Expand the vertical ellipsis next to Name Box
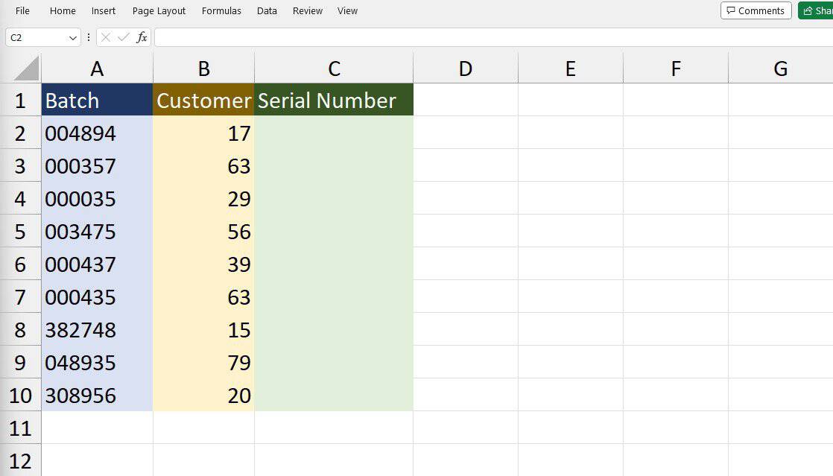 (x=89, y=37)
